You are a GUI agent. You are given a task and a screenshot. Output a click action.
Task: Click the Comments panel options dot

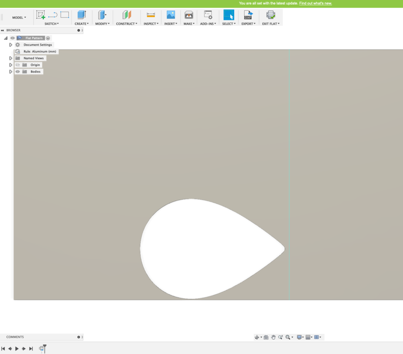(79, 337)
